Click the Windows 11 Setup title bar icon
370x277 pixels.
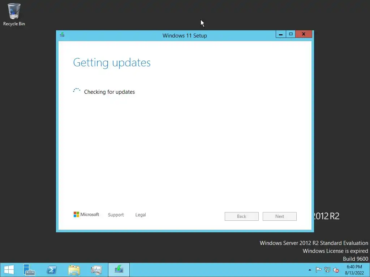62,35
